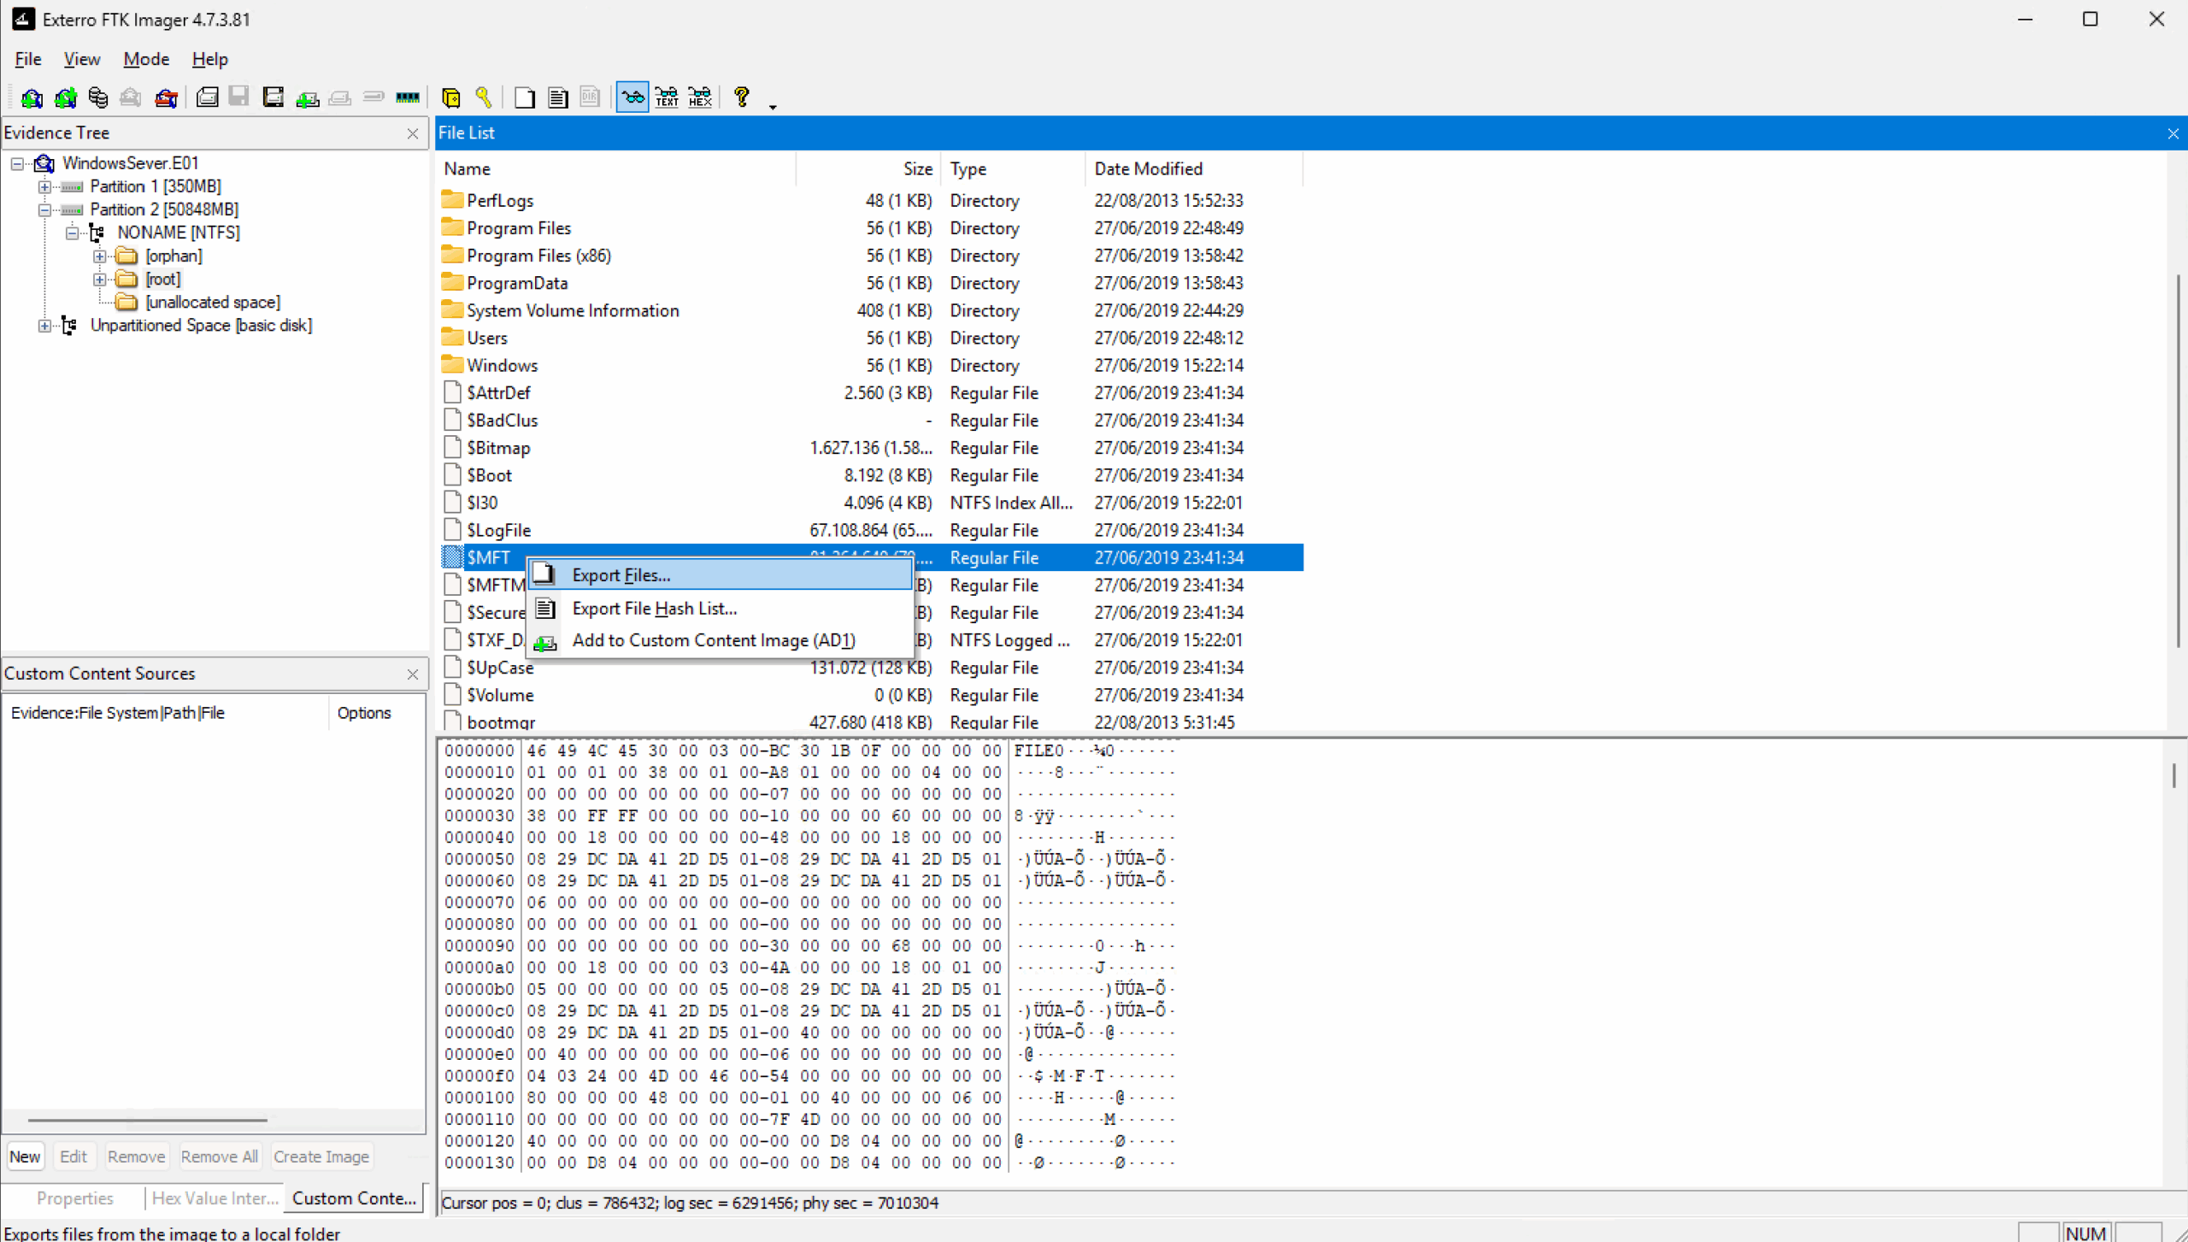Viewport: 2188px width, 1242px height.
Task: Toggle automatic preview mode (glasses icon)
Action: pos(632,97)
